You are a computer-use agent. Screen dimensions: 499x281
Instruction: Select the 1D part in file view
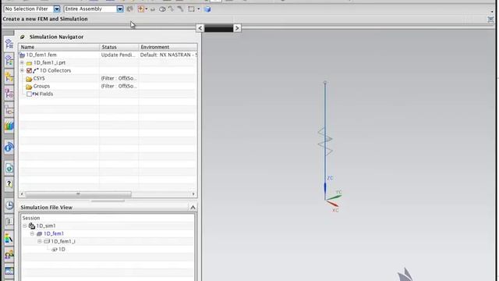coord(62,250)
